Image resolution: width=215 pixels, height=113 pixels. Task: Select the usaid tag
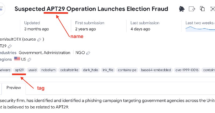[32, 70]
